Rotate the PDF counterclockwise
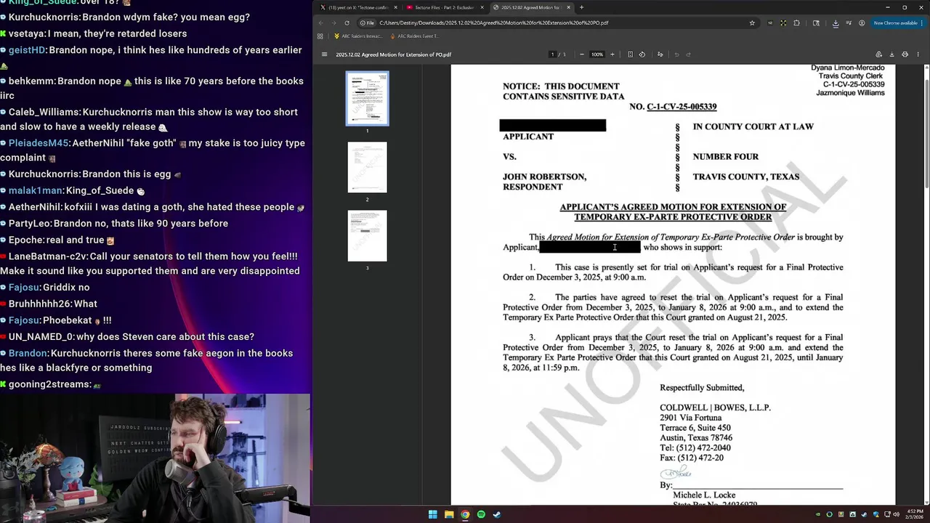 [x=642, y=54]
